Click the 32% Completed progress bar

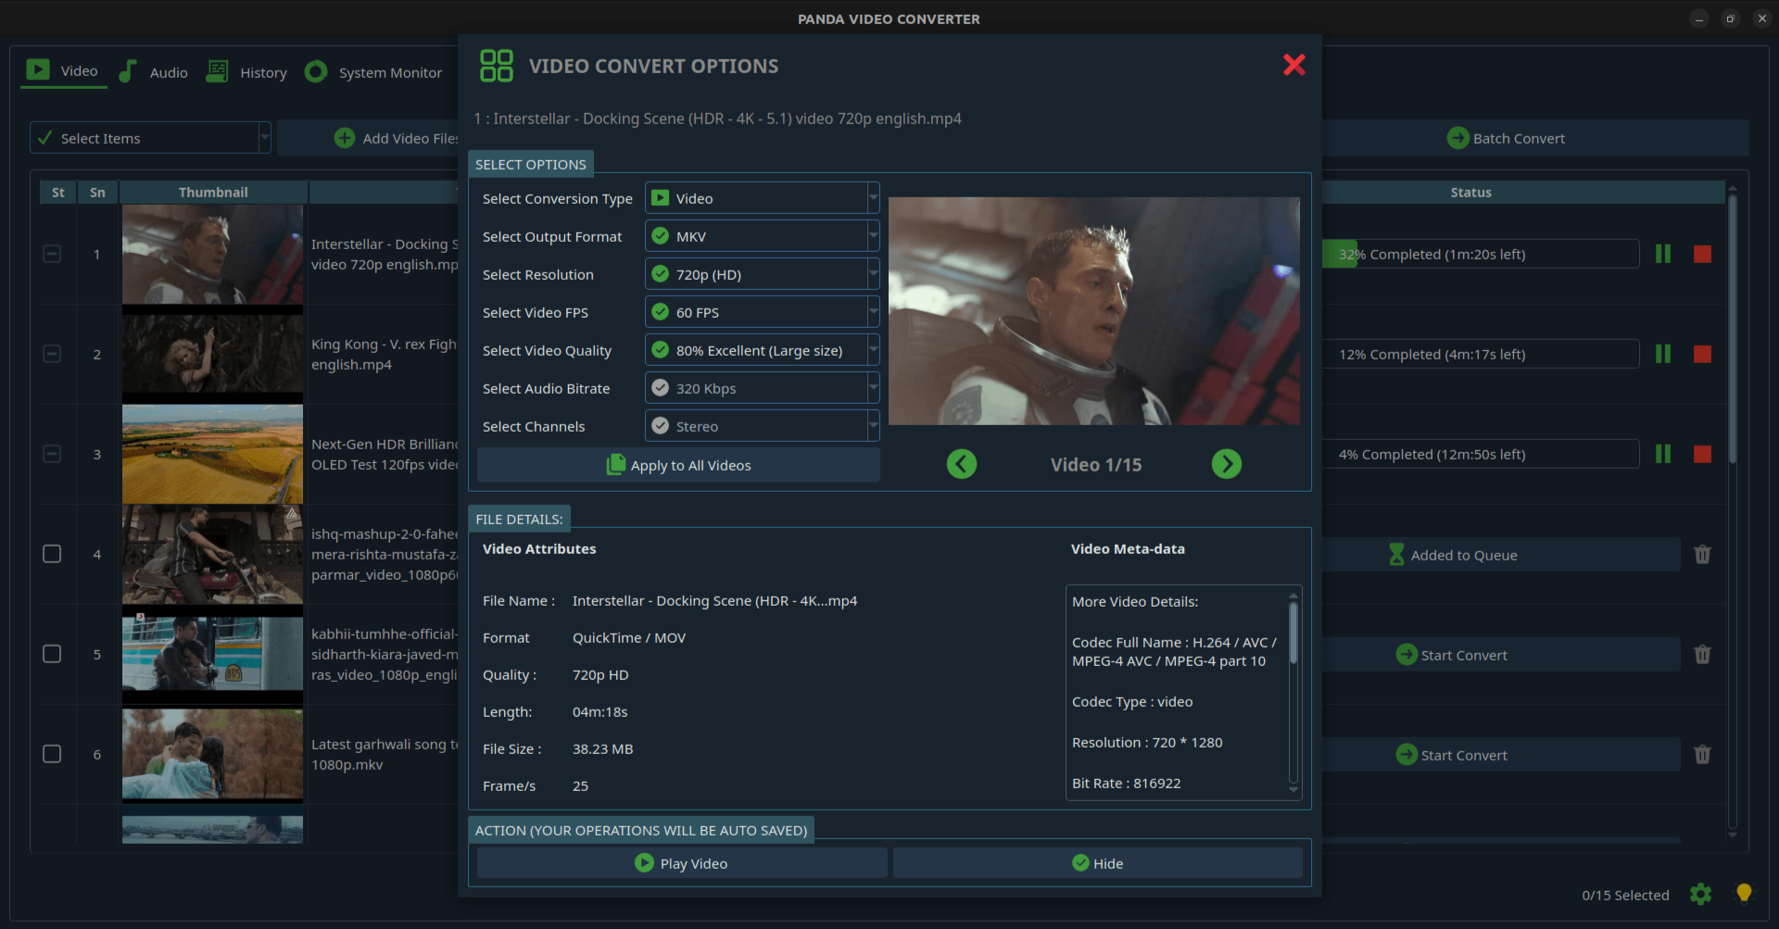pos(1481,254)
